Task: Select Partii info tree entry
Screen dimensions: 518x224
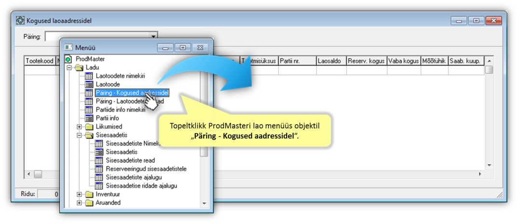Action: pos(108,118)
